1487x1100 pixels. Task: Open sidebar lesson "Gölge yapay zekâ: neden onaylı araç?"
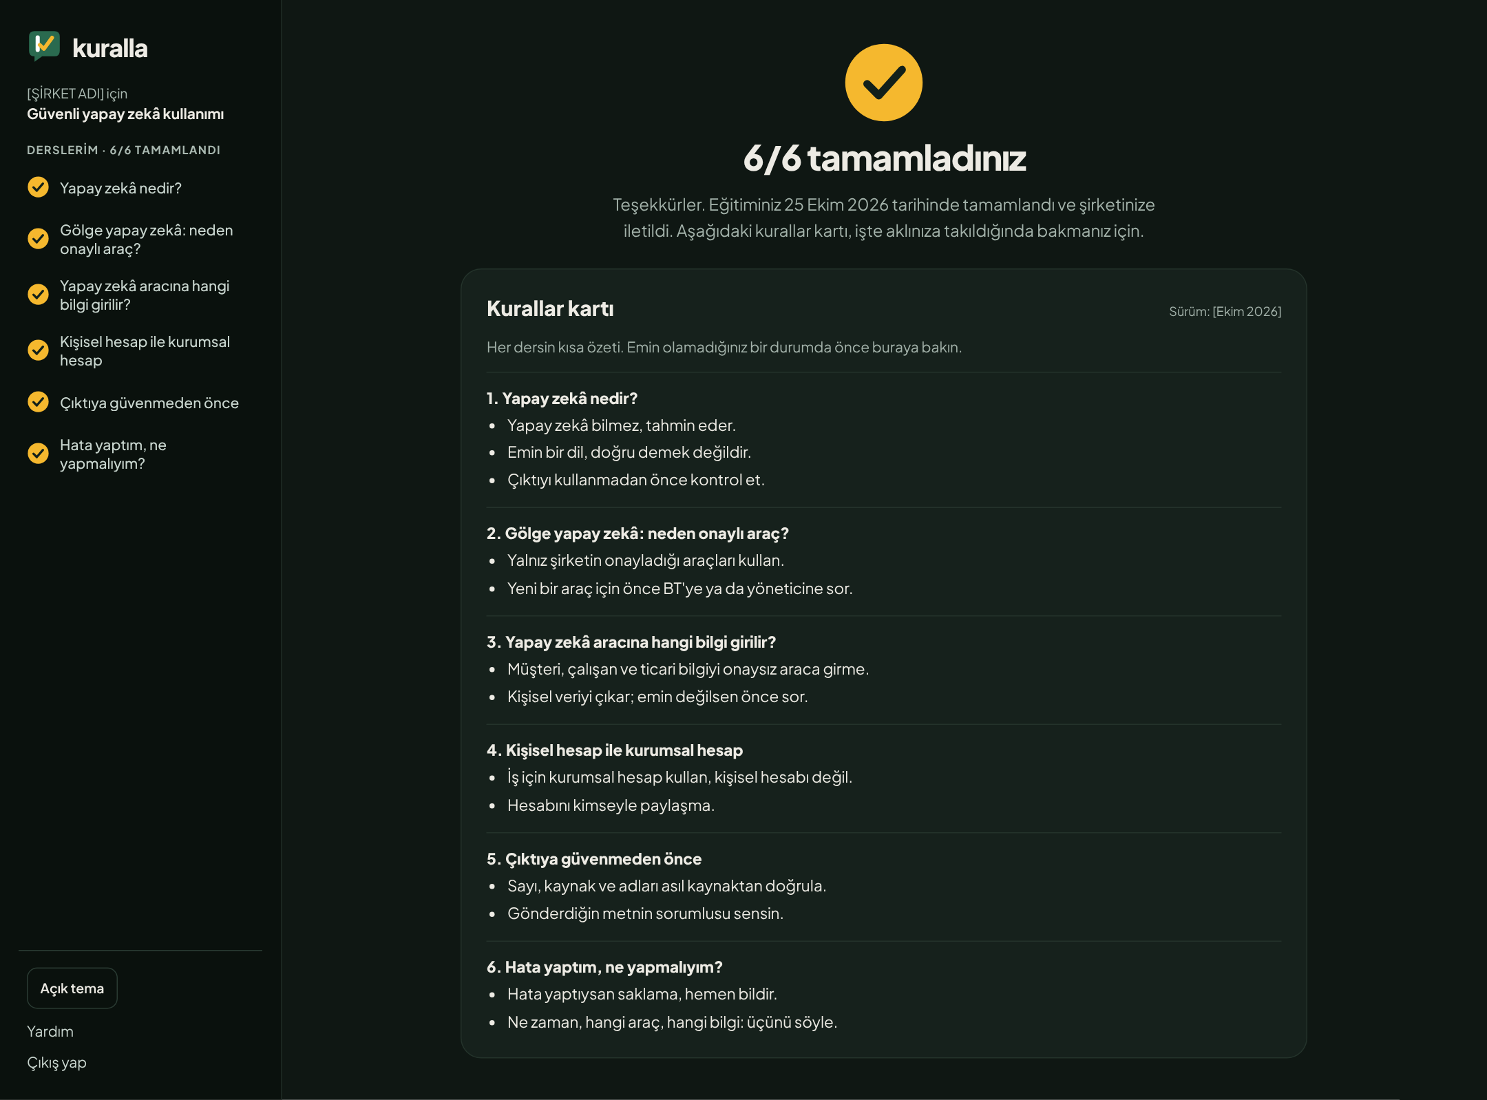point(146,240)
